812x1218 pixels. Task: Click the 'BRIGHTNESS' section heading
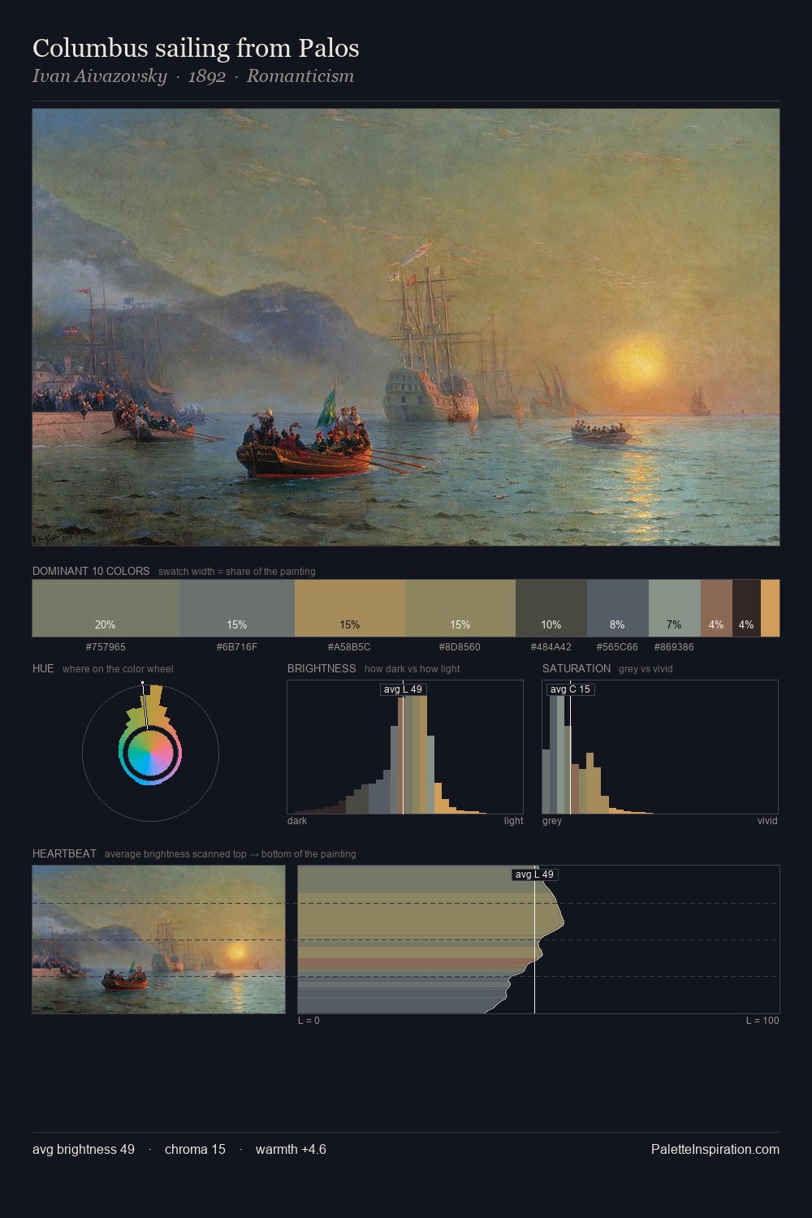click(322, 668)
